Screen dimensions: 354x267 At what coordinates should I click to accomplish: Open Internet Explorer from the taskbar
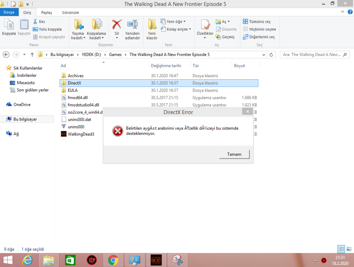tap(28, 260)
